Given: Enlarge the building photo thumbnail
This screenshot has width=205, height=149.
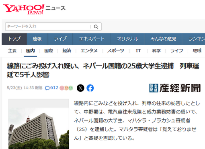Looking at the screenshot, I should pos(39,124).
